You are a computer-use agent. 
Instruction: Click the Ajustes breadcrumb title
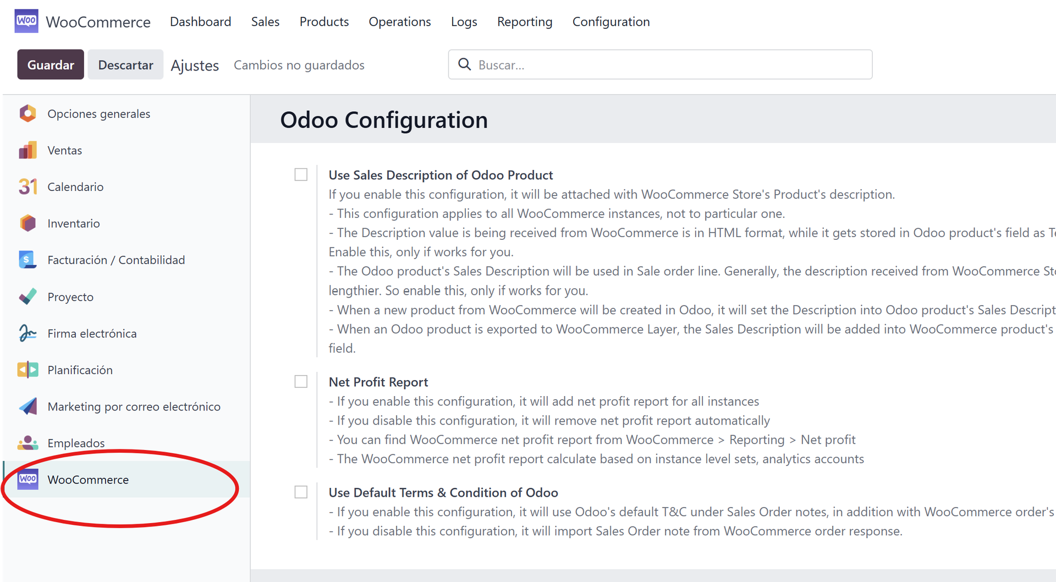pyautogui.click(x=195, y=65)
